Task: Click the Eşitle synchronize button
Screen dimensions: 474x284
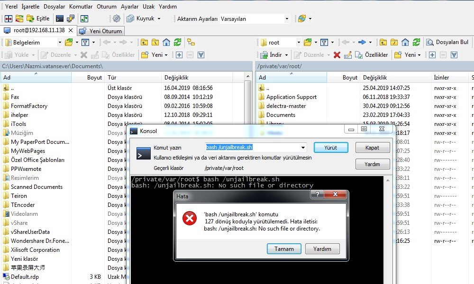Action: click(x=38, y=19)
